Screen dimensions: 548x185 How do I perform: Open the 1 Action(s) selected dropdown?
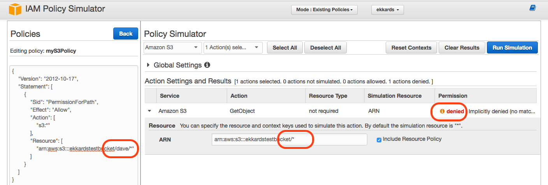coord(233,48)
